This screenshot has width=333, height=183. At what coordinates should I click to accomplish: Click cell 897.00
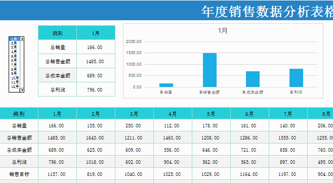click(x=288, y=162)
